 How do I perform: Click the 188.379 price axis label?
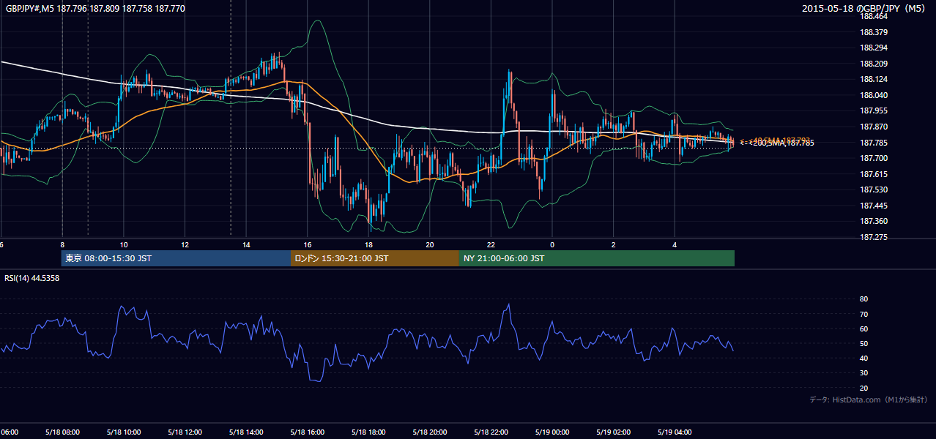point(874,32)
